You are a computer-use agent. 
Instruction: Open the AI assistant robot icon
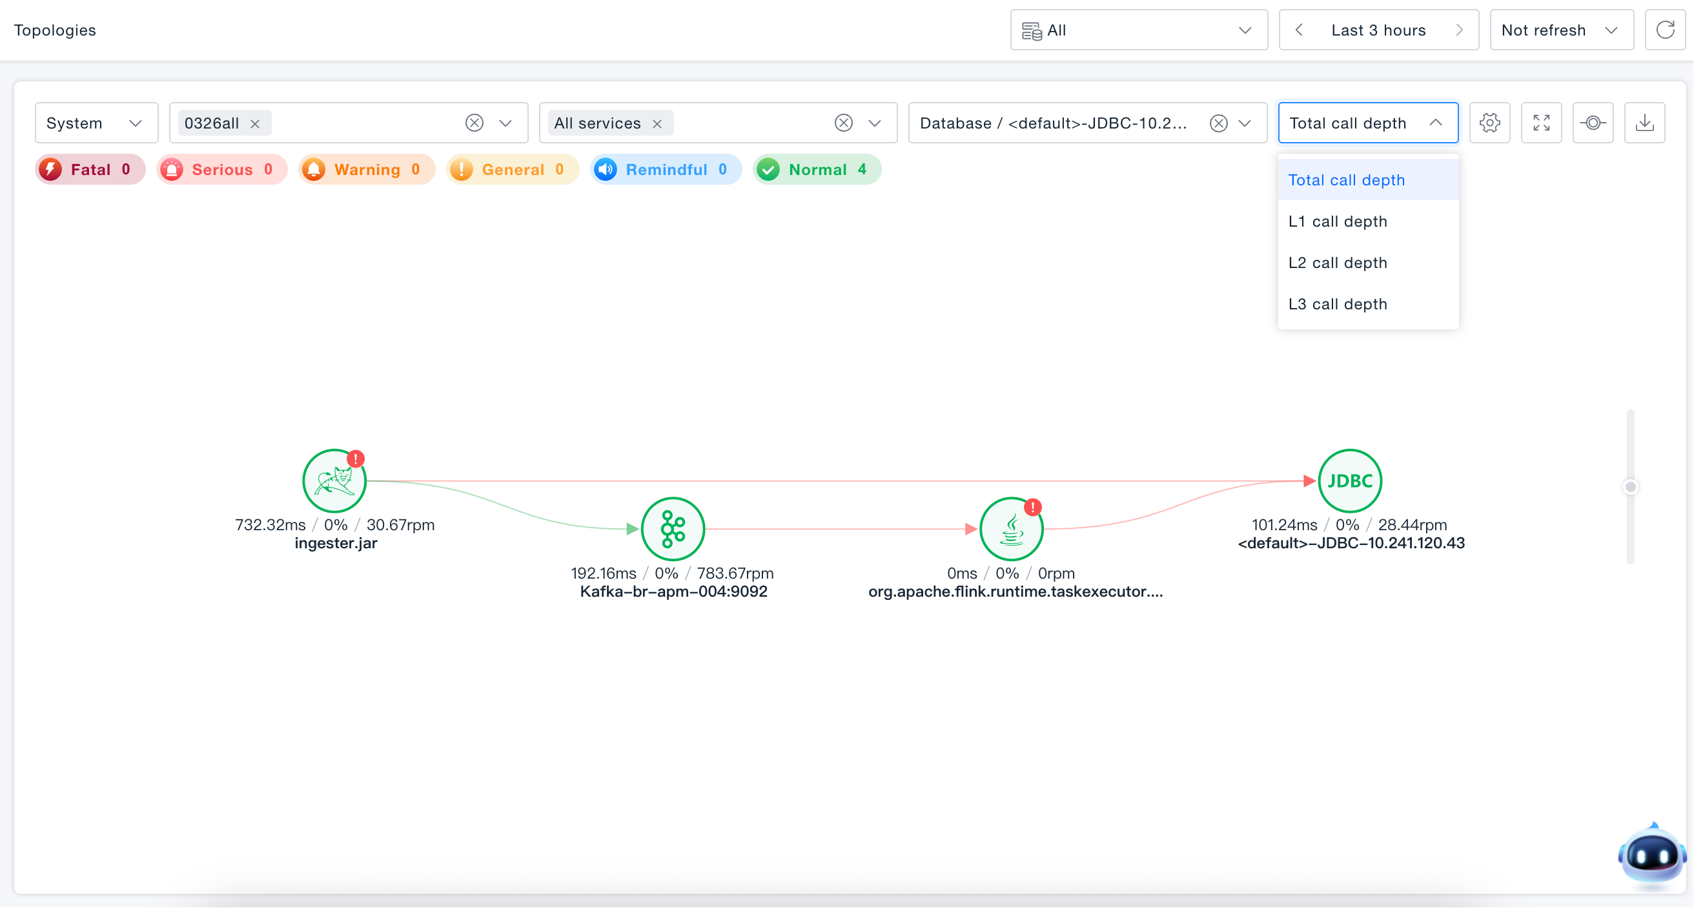[1651, 856]
